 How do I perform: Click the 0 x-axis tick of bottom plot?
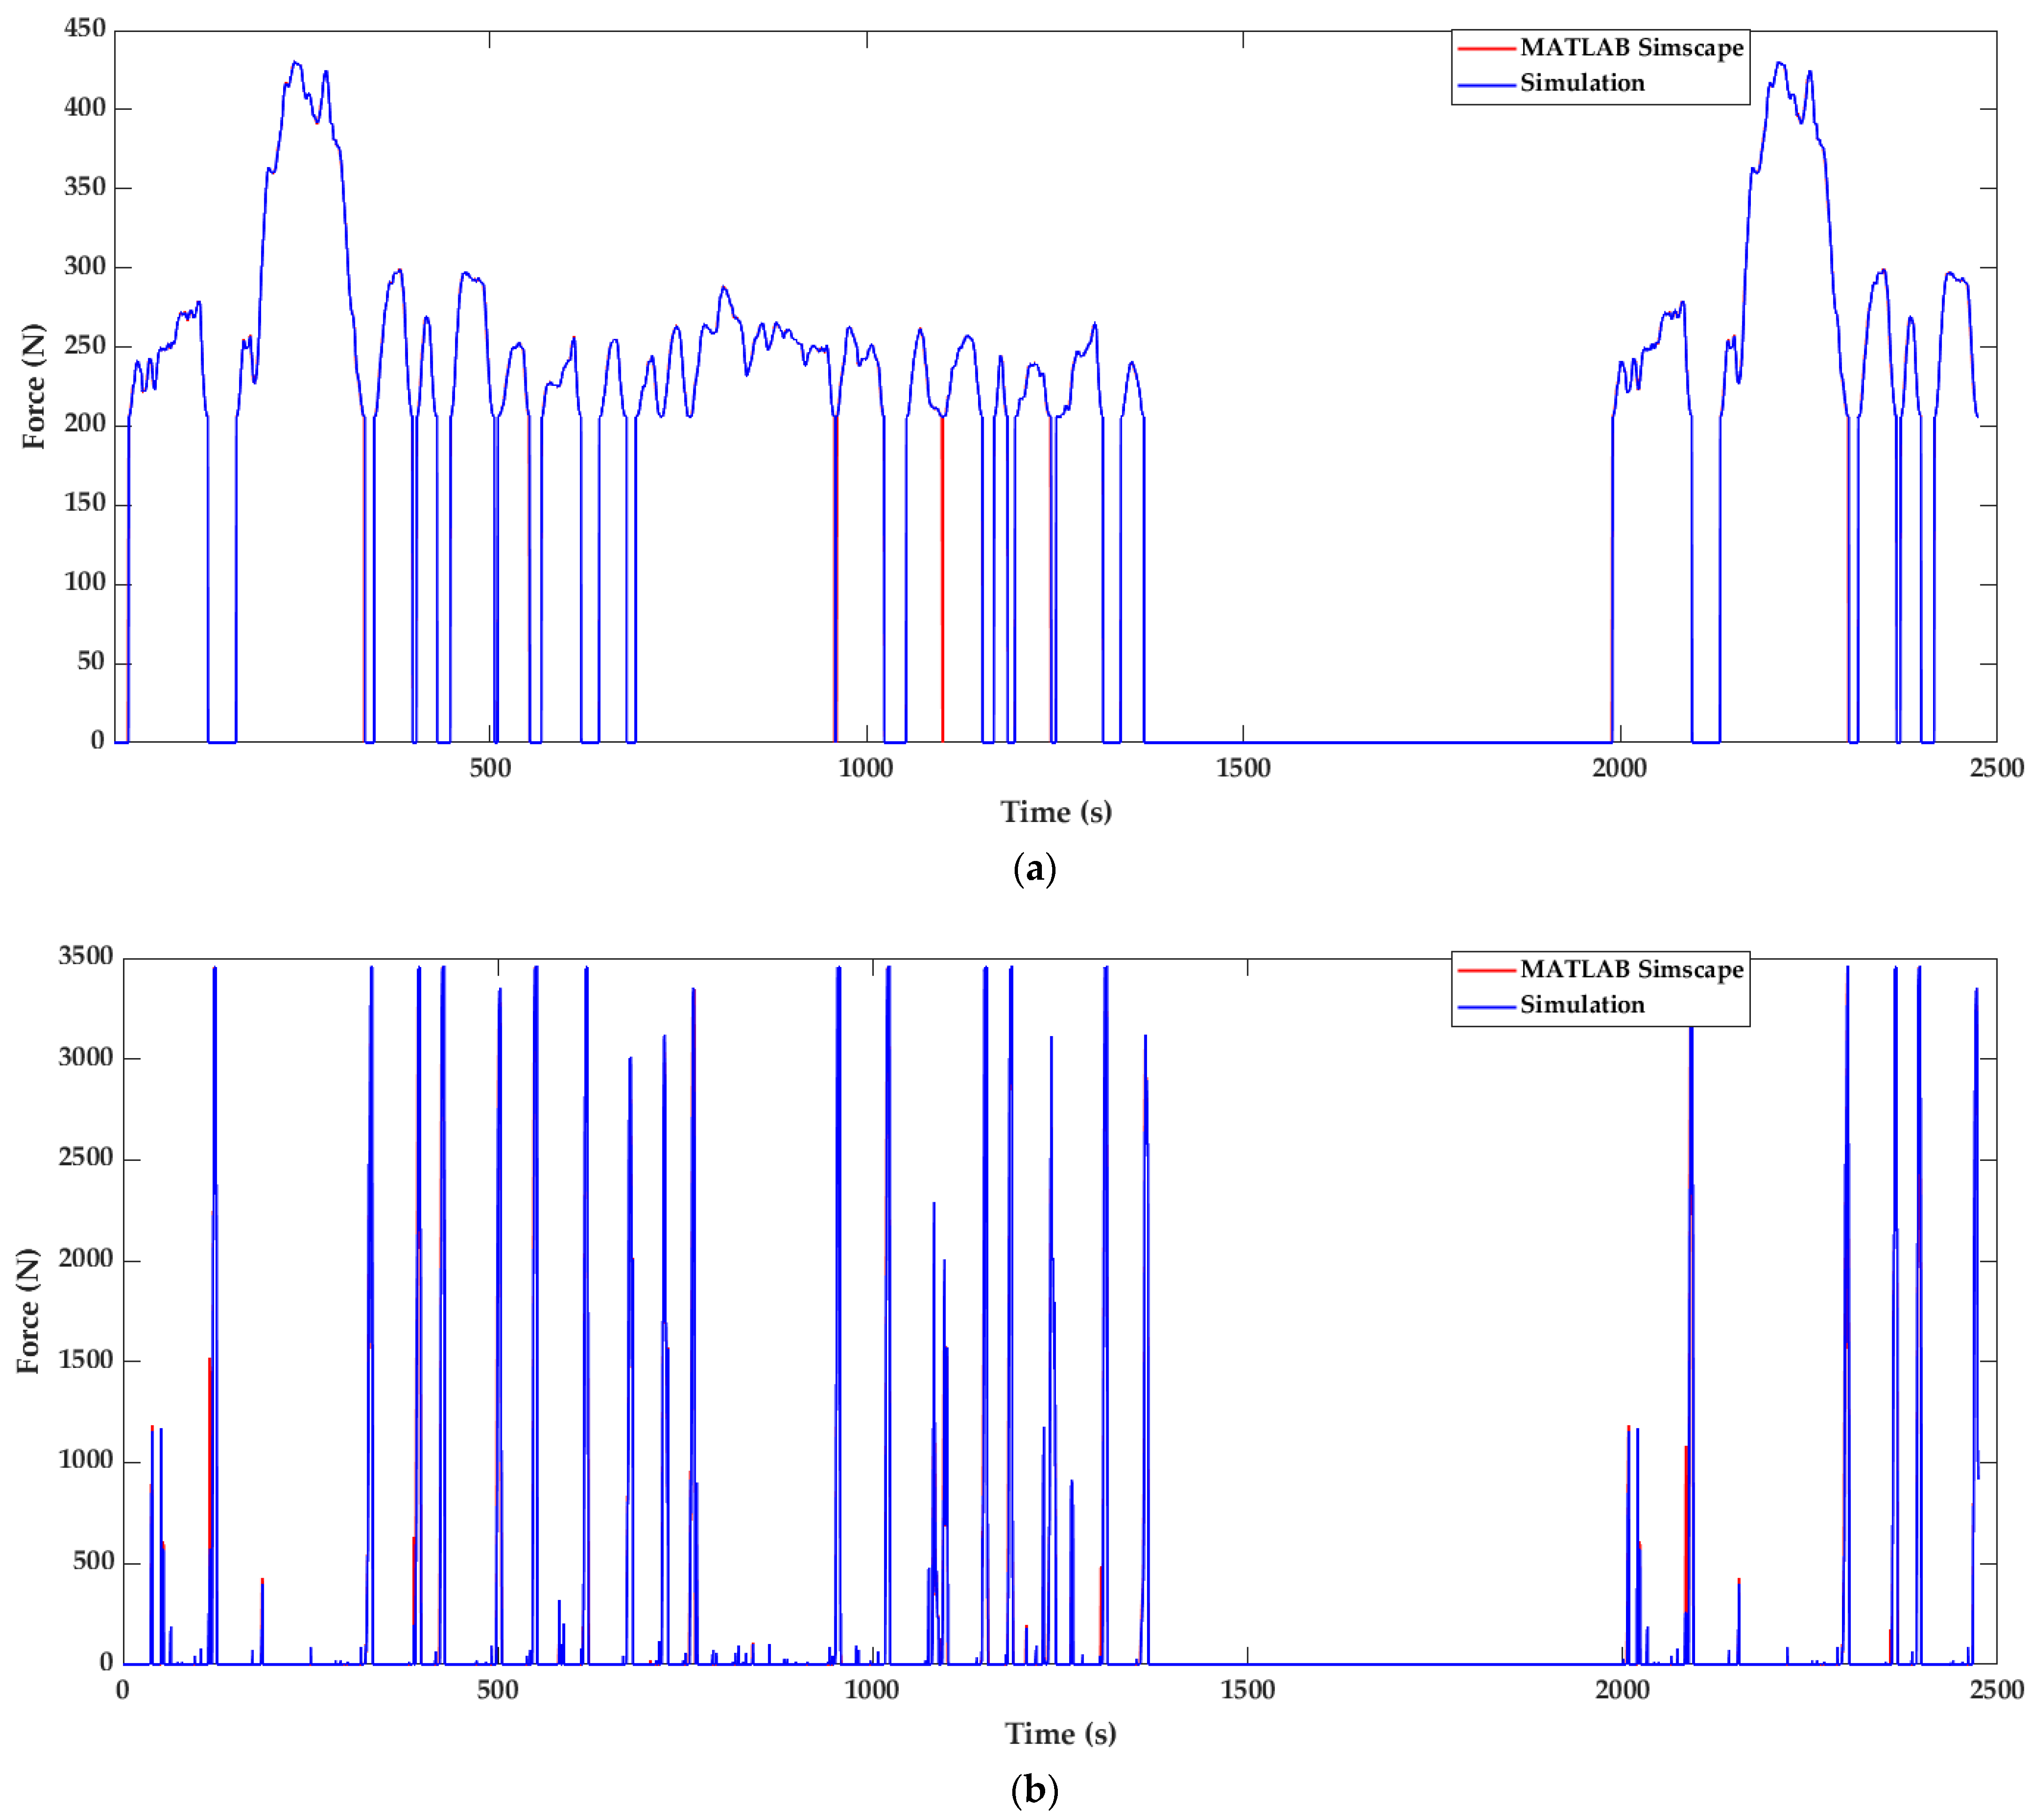click(x=122, y=1690)
